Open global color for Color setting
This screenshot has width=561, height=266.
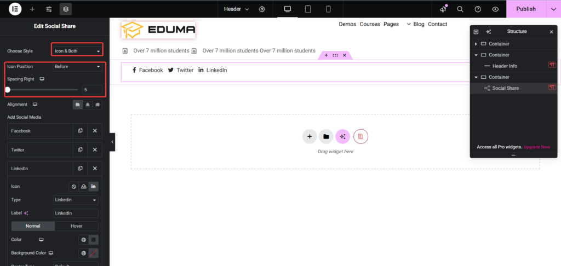tap(84, 240)
